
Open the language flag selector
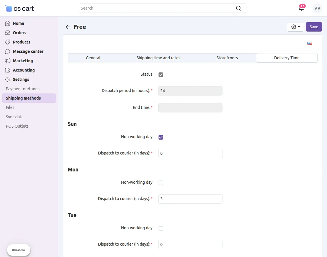coord(309,44)
